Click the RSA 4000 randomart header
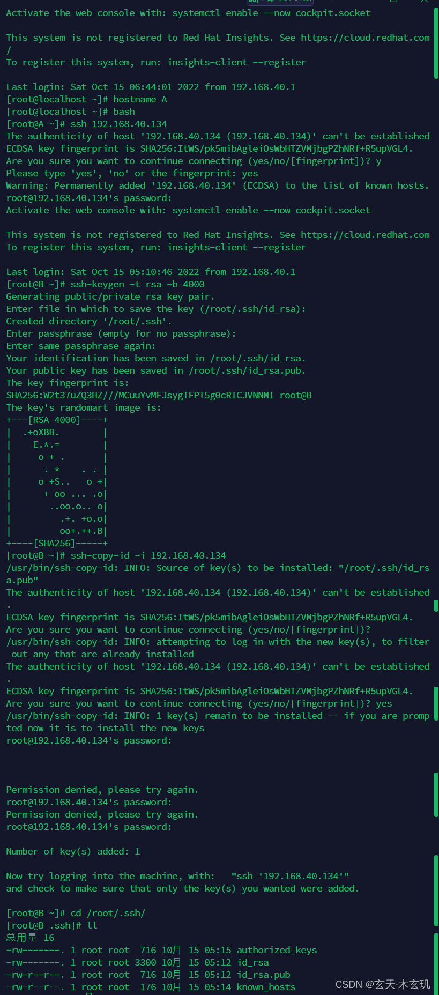Viewport: 439px width, 995px height. [x=57, y=420]
